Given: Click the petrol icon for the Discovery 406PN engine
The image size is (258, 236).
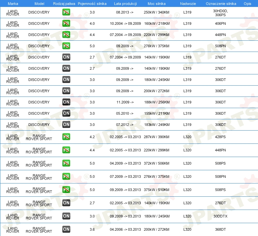Looking at the screenshot, I should (66, 23).
